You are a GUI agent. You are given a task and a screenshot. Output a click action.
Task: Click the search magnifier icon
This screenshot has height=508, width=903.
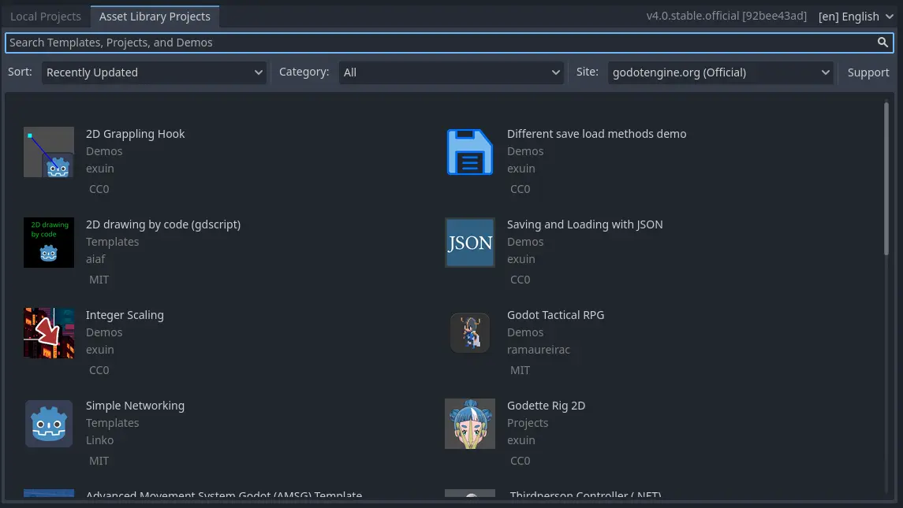click(882, 42)
